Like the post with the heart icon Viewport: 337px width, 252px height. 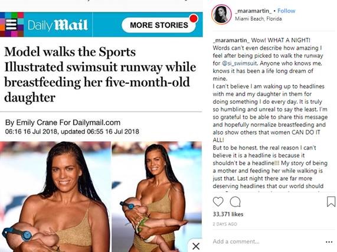tap(218, 201)
